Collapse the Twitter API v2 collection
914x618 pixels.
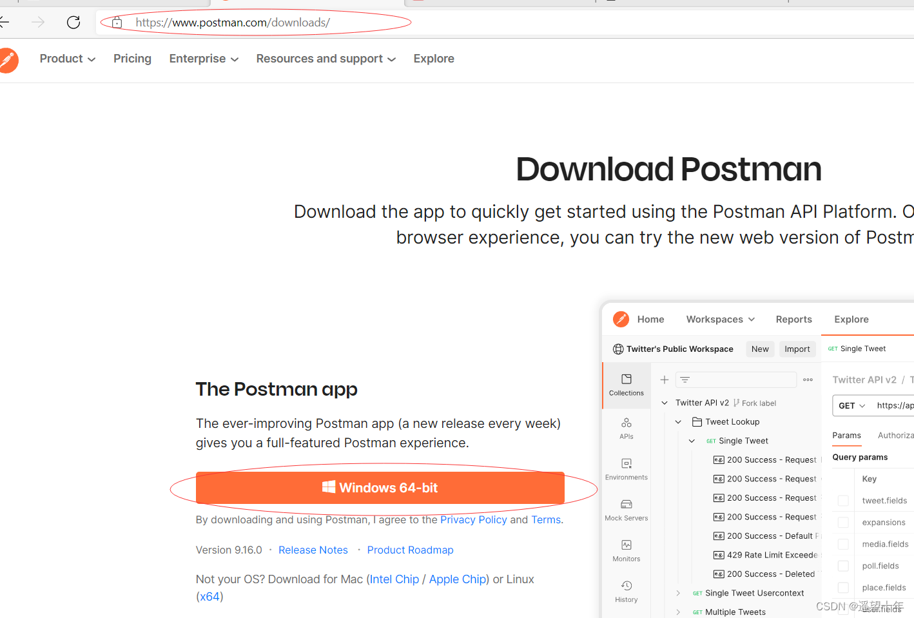click(665, 403)
